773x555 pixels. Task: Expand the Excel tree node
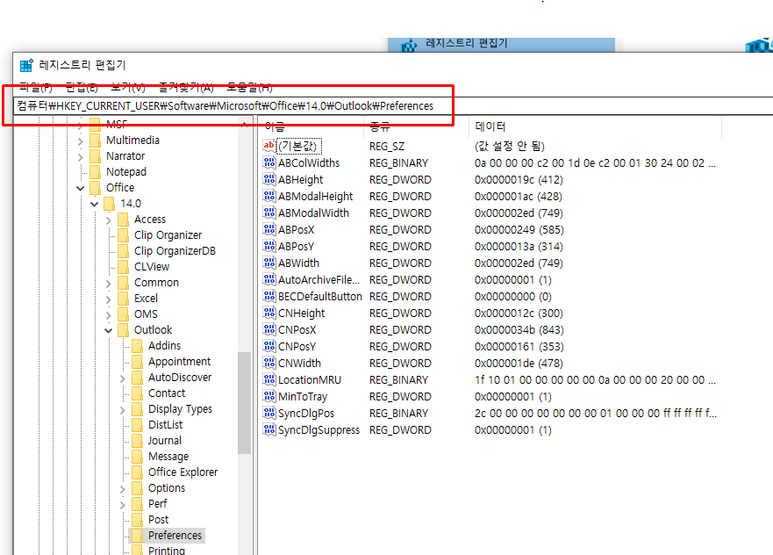109,299
